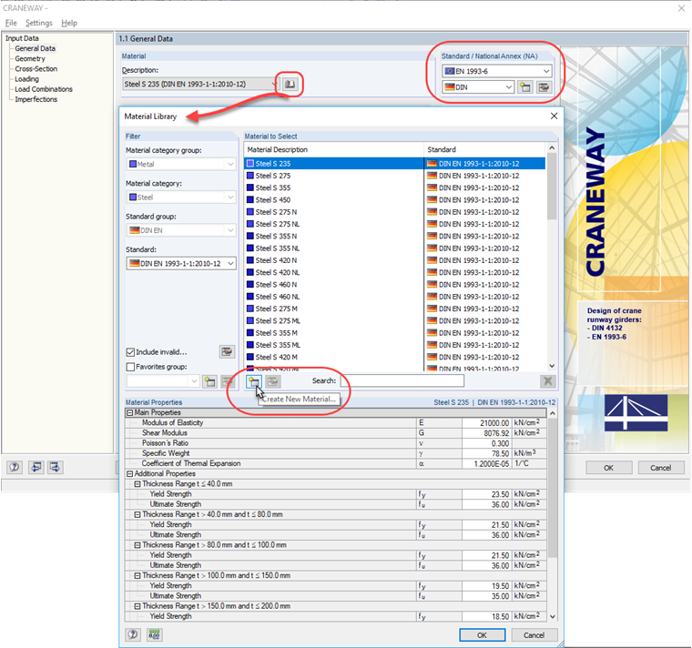Click units and decimals icon in Material Library
The image size is (692, 648).
click(x=154, y=634)
